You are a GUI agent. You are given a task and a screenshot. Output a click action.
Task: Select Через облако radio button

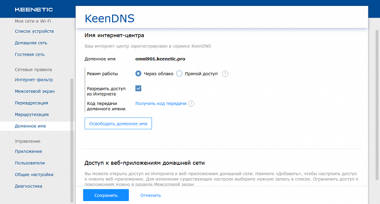(138, 74)
